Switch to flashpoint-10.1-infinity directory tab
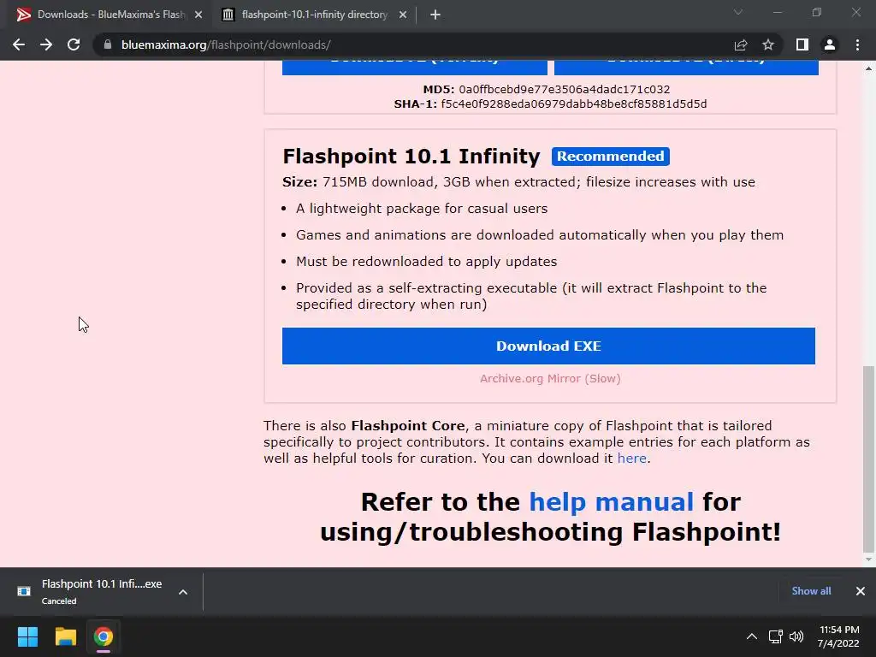Viewport: 876px width, 657px height. click(314, 15)
